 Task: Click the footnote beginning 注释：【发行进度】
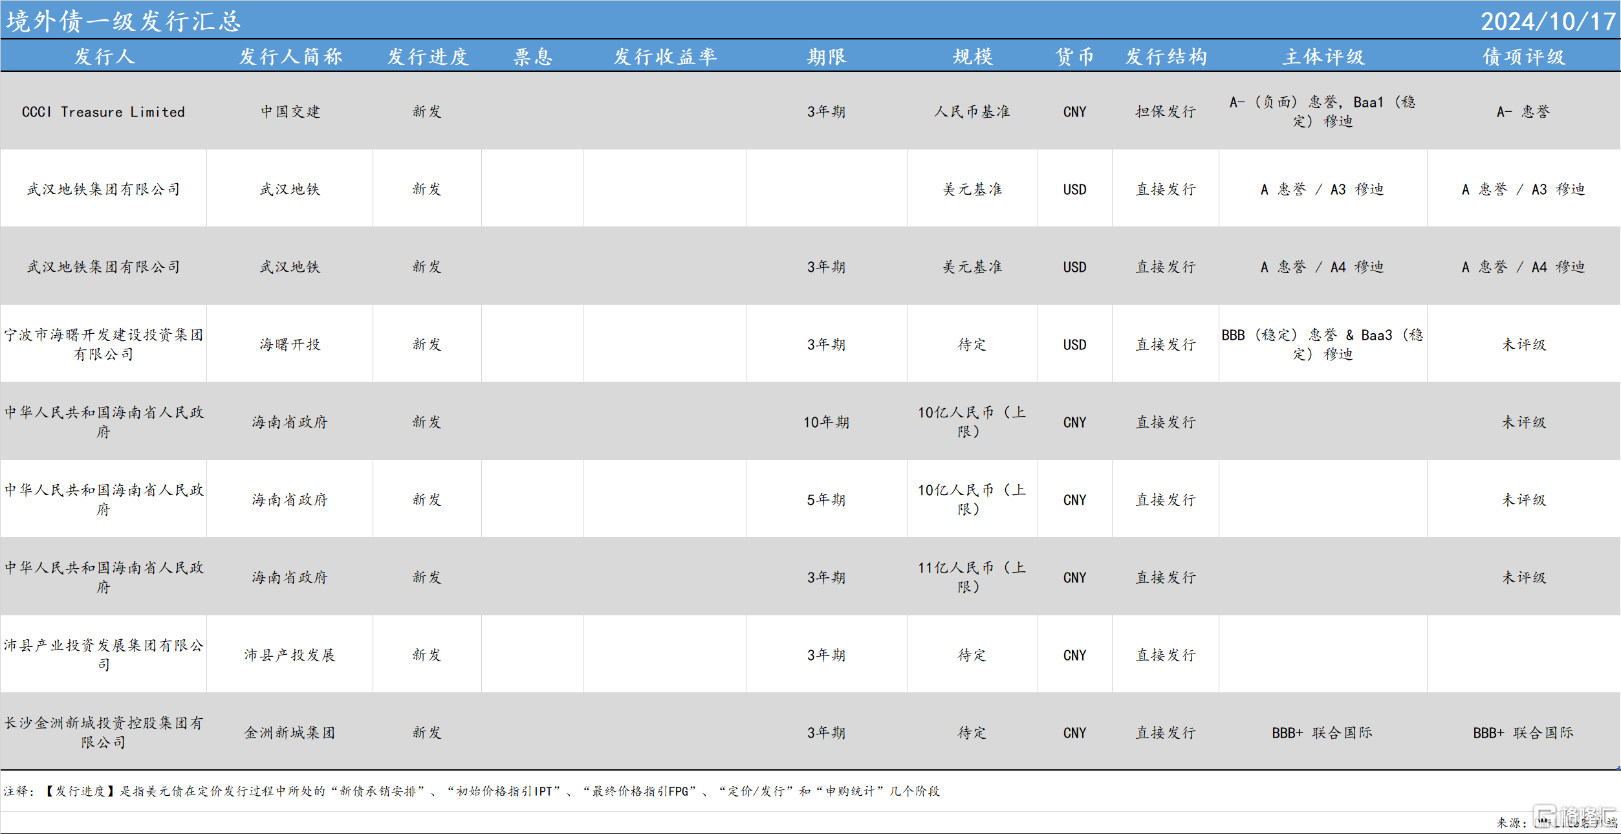tap(472, 791)
